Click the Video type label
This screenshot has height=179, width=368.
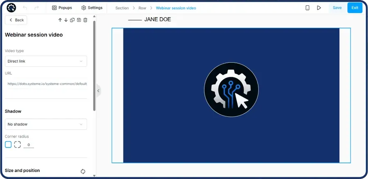click(14, 51)
